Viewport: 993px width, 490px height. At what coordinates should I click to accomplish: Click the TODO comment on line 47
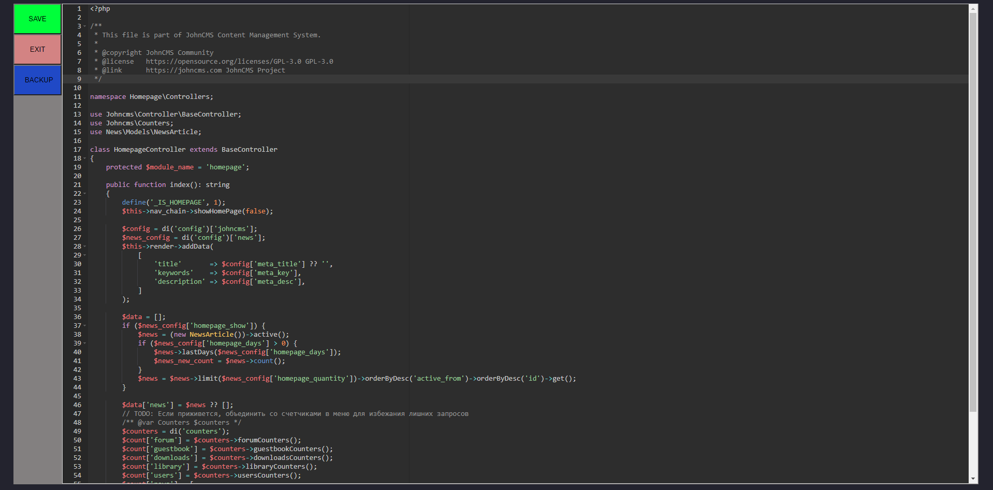(295, 414)
